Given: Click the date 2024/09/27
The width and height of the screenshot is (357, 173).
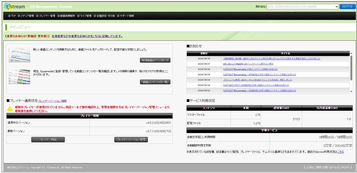Looking at the screenshot, I should [x=204, y=64].
